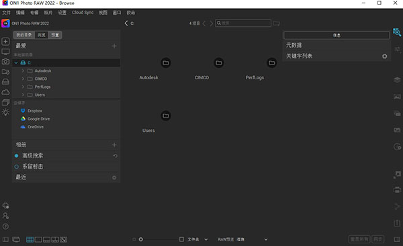This screenshot has width=403, height=246.
Task: Select Google Drive cloud source
Action: pyautogui.click(x=35, y=118)
